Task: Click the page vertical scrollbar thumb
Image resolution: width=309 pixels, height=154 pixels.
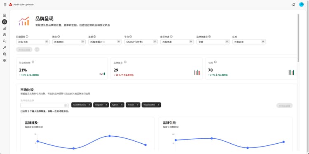Action: (x=298, y=37)
